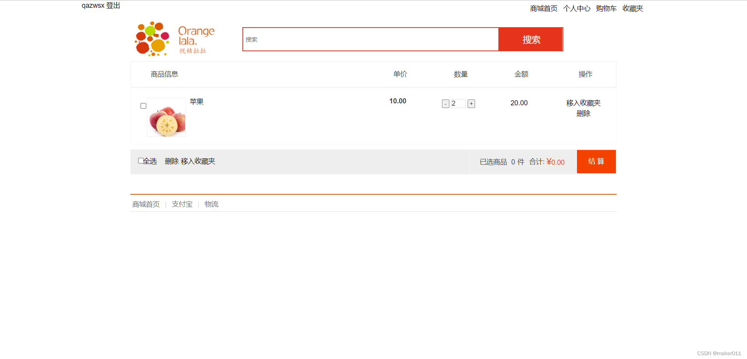Click bulk 移入收藏夹 in bottom bar
Image resolution: width=747 pixels, height=359 pixels.
point(198,161)
